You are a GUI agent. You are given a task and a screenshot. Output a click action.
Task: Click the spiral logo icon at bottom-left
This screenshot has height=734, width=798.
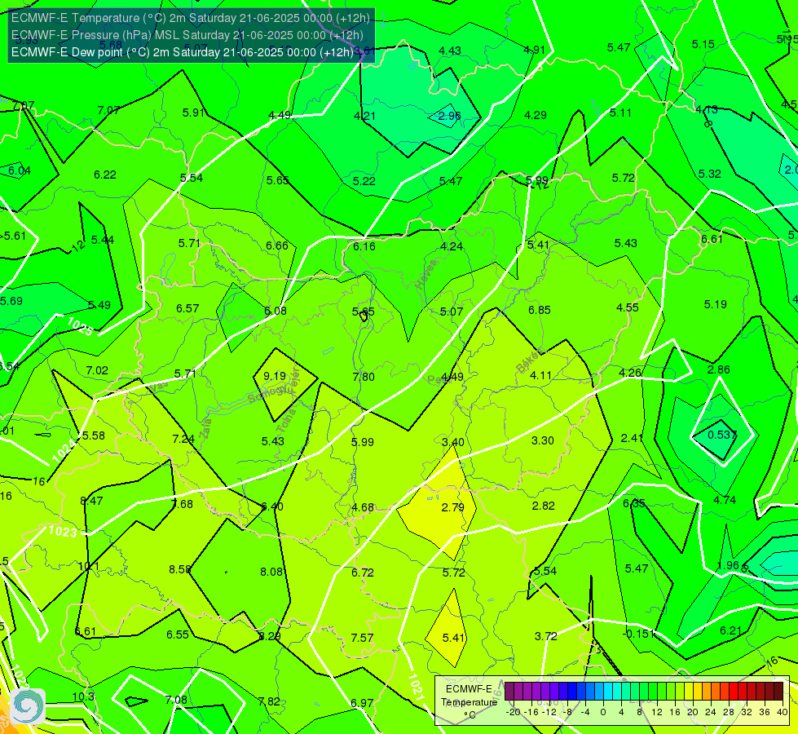tap(28, 705)
